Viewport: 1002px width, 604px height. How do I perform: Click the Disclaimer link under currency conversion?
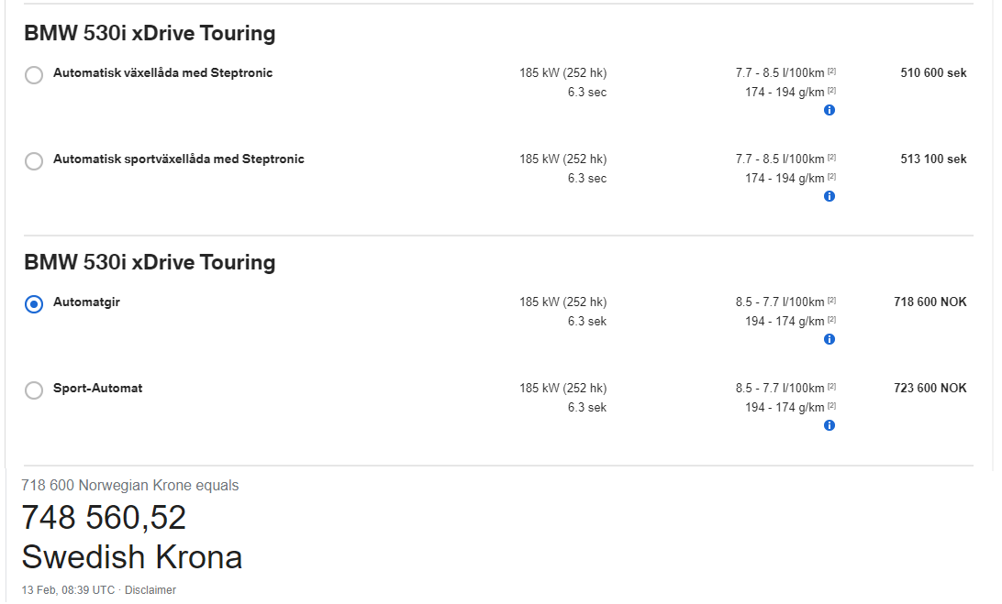(x=150, y=590)
